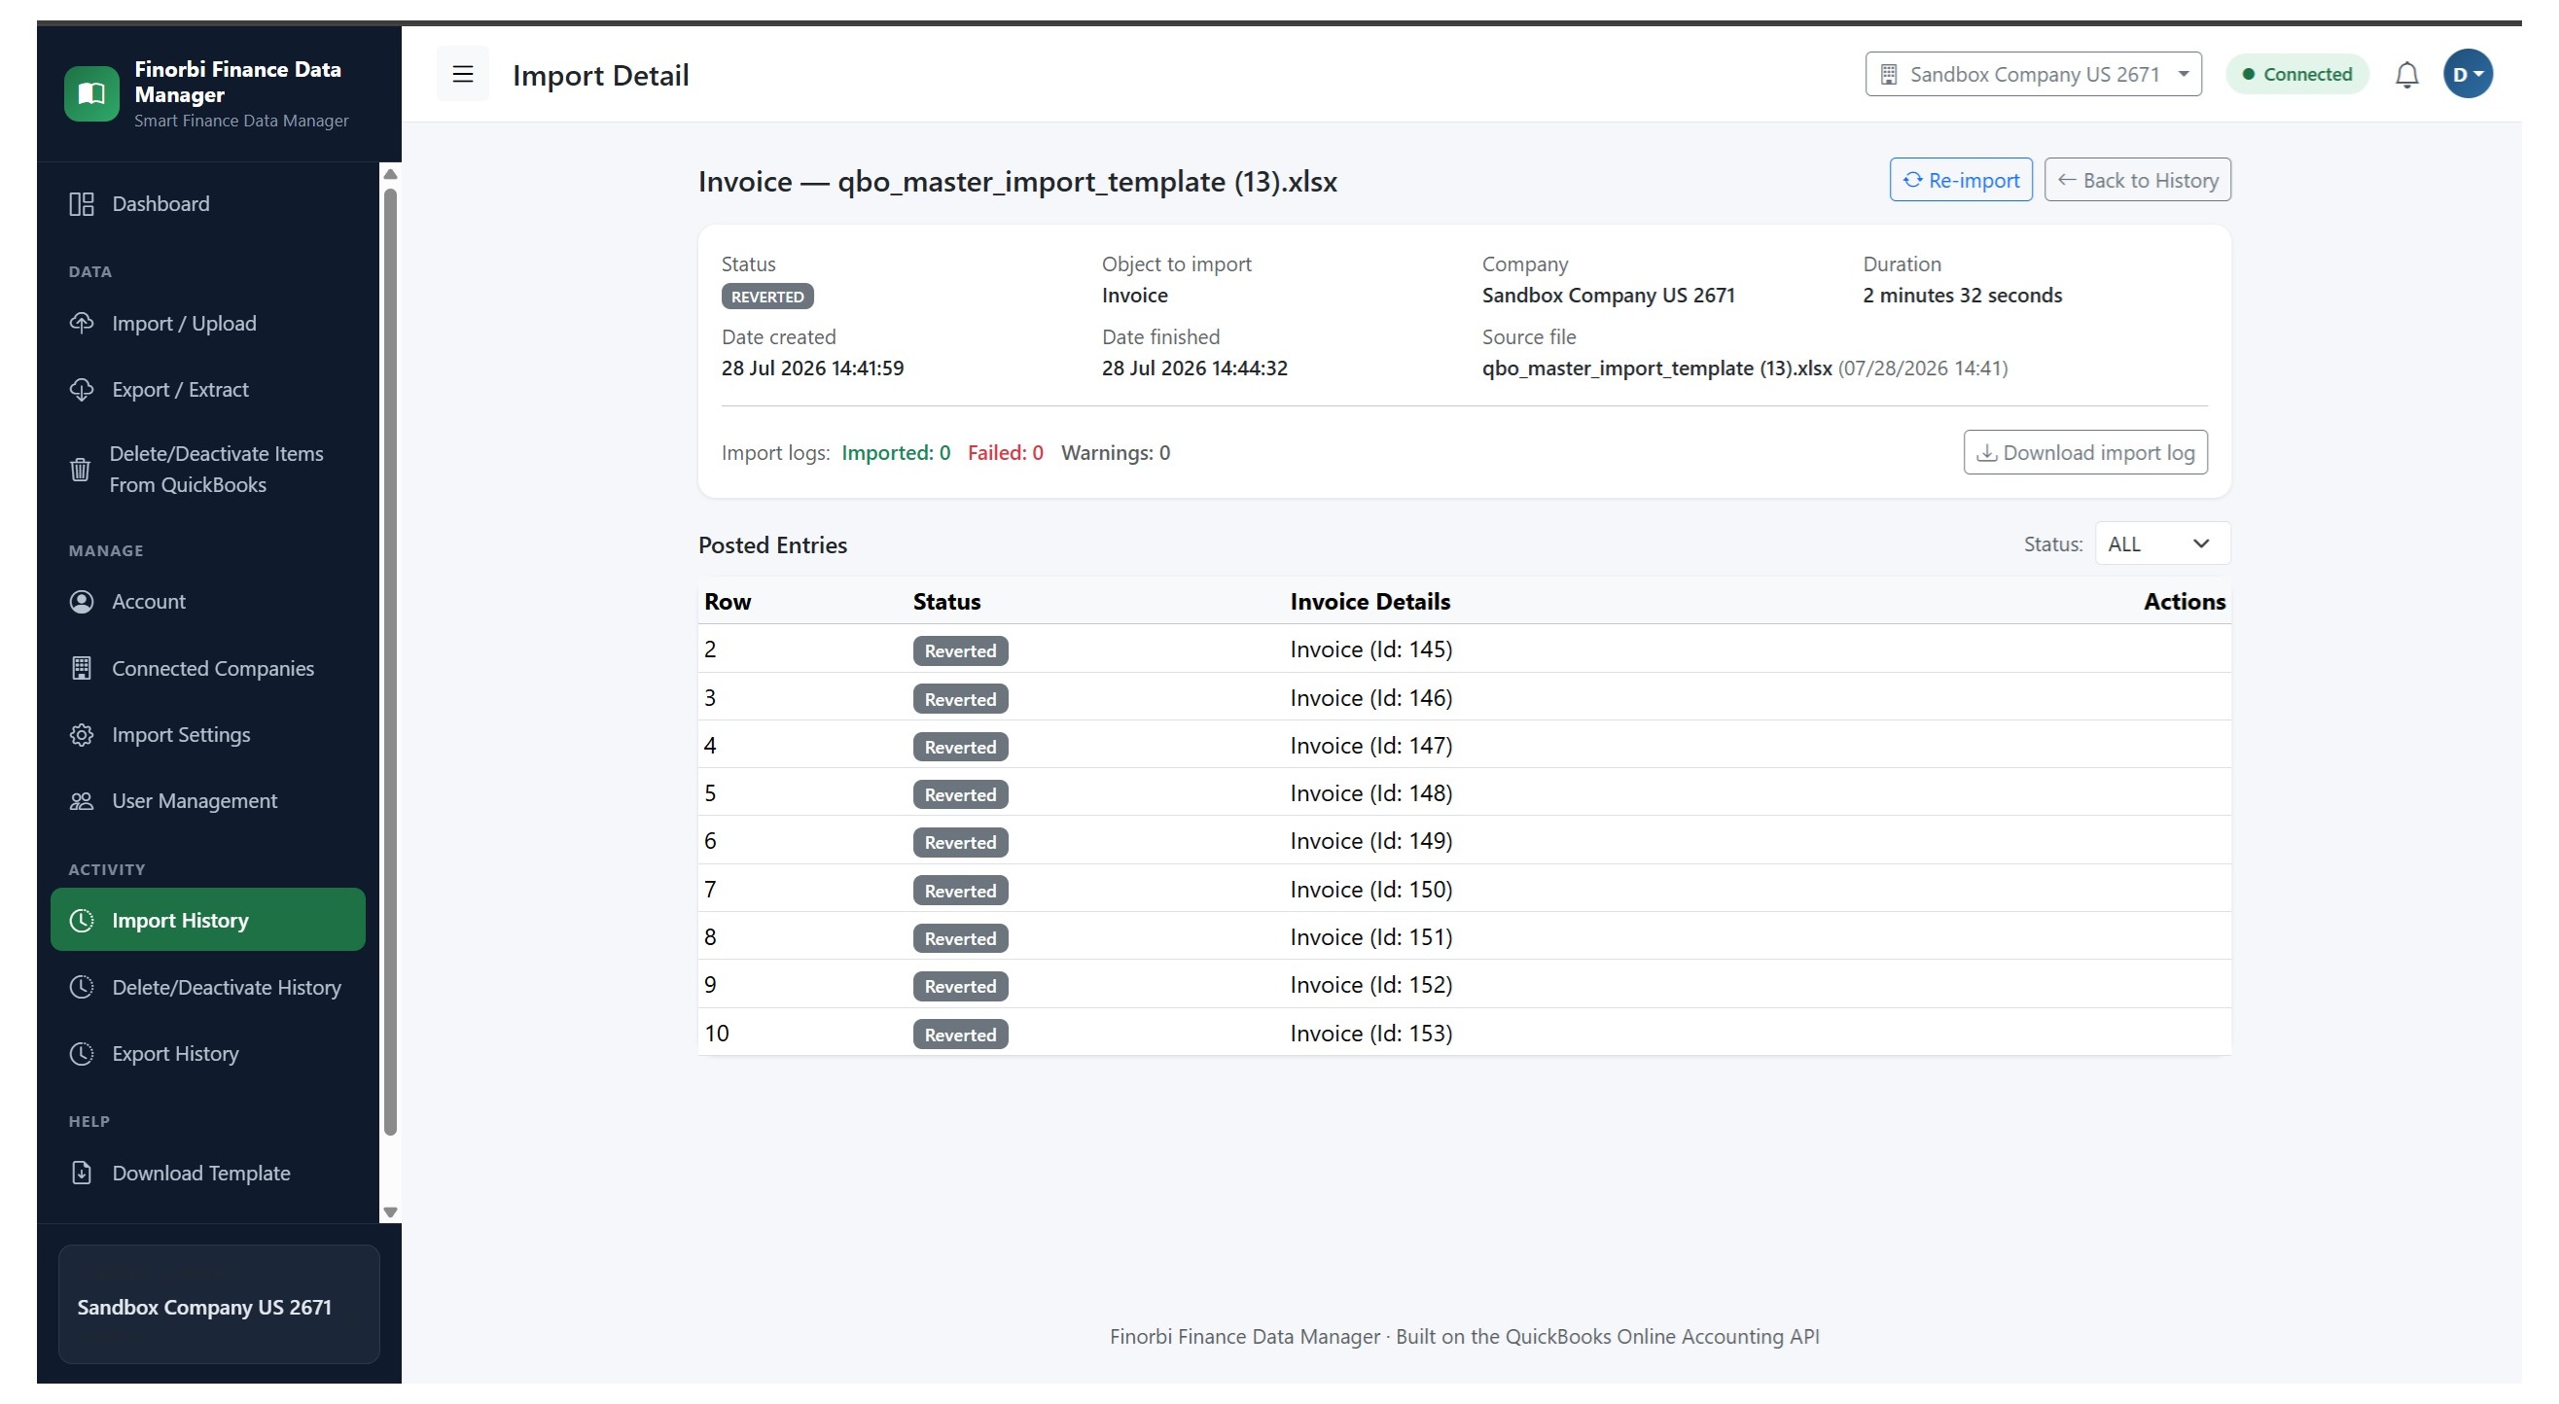Image resolution: width=2559 pixels, height=1404 pixels.
Task: Open Export History page
Action: click(208, 1055)
